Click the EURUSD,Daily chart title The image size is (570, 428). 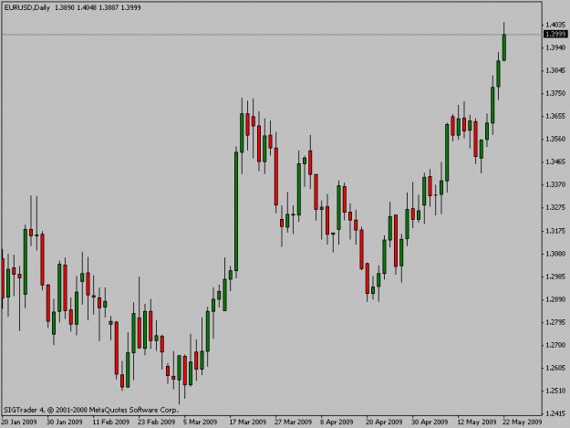coord(26,7)
